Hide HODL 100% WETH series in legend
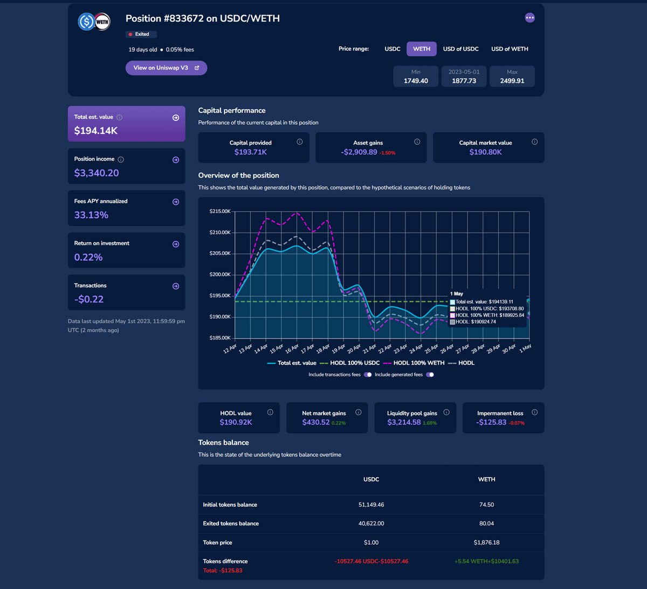 [x=414, y=363]
